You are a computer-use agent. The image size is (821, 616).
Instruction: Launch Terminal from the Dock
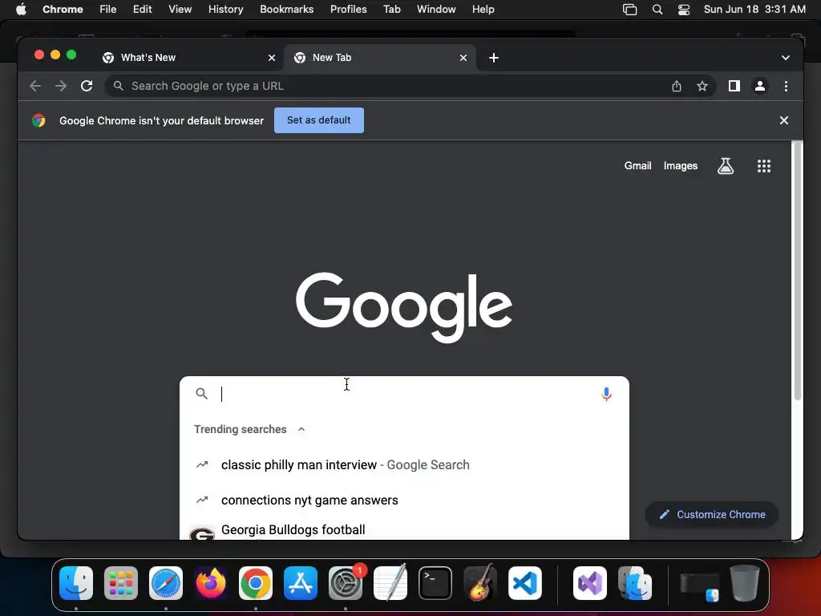[435, 583]
